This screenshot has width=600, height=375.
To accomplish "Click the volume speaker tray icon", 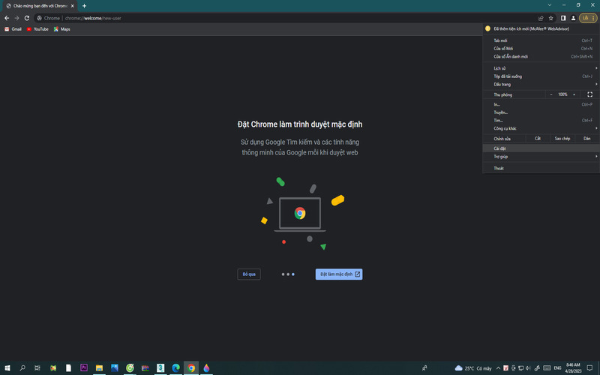I will [528, 368].
